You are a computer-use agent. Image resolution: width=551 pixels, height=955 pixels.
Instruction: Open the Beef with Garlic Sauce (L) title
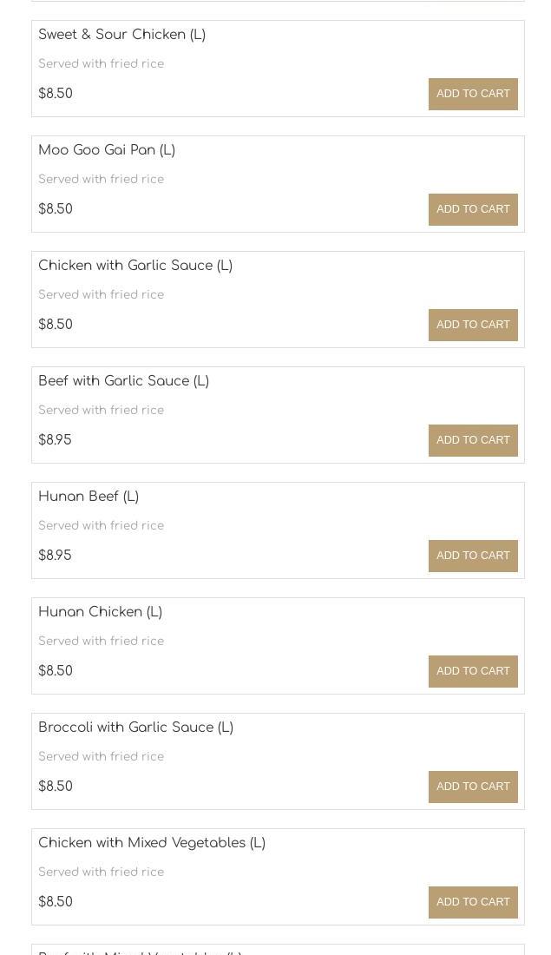coord(123,381)
